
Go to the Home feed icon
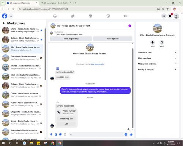(x=55, y=16)
